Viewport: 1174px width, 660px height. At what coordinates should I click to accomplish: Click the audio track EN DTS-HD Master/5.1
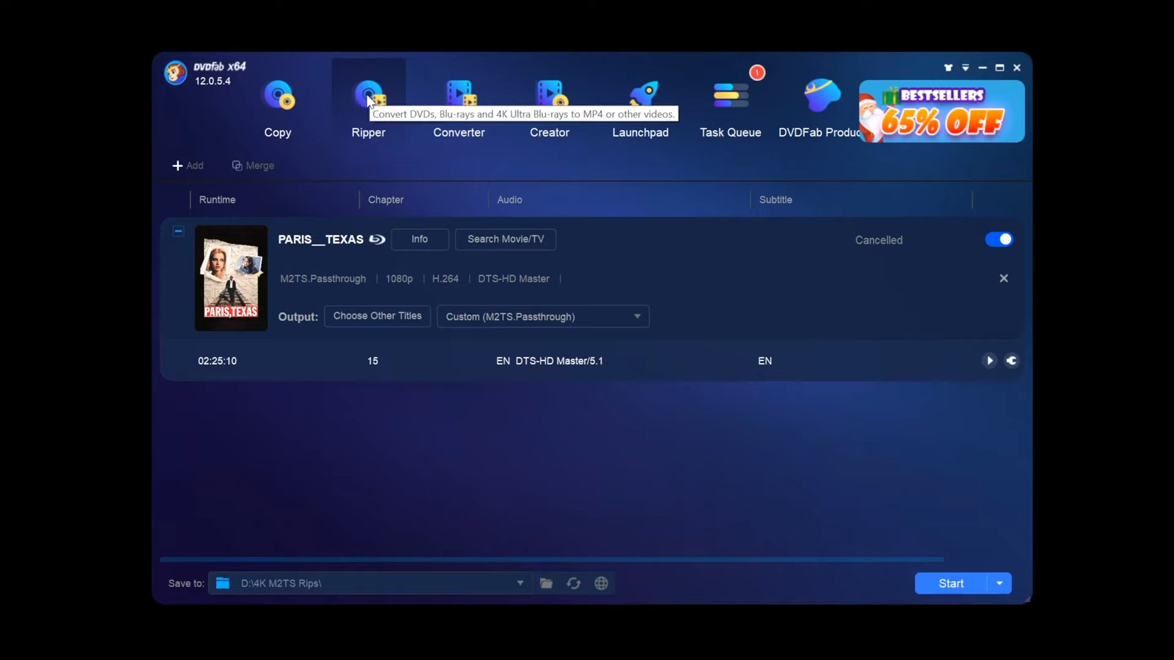(550, 361)
